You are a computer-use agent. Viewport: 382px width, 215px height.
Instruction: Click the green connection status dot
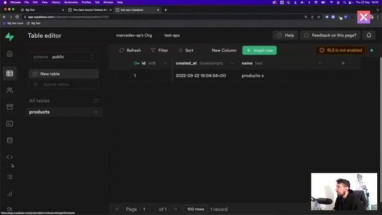point(371,50)
